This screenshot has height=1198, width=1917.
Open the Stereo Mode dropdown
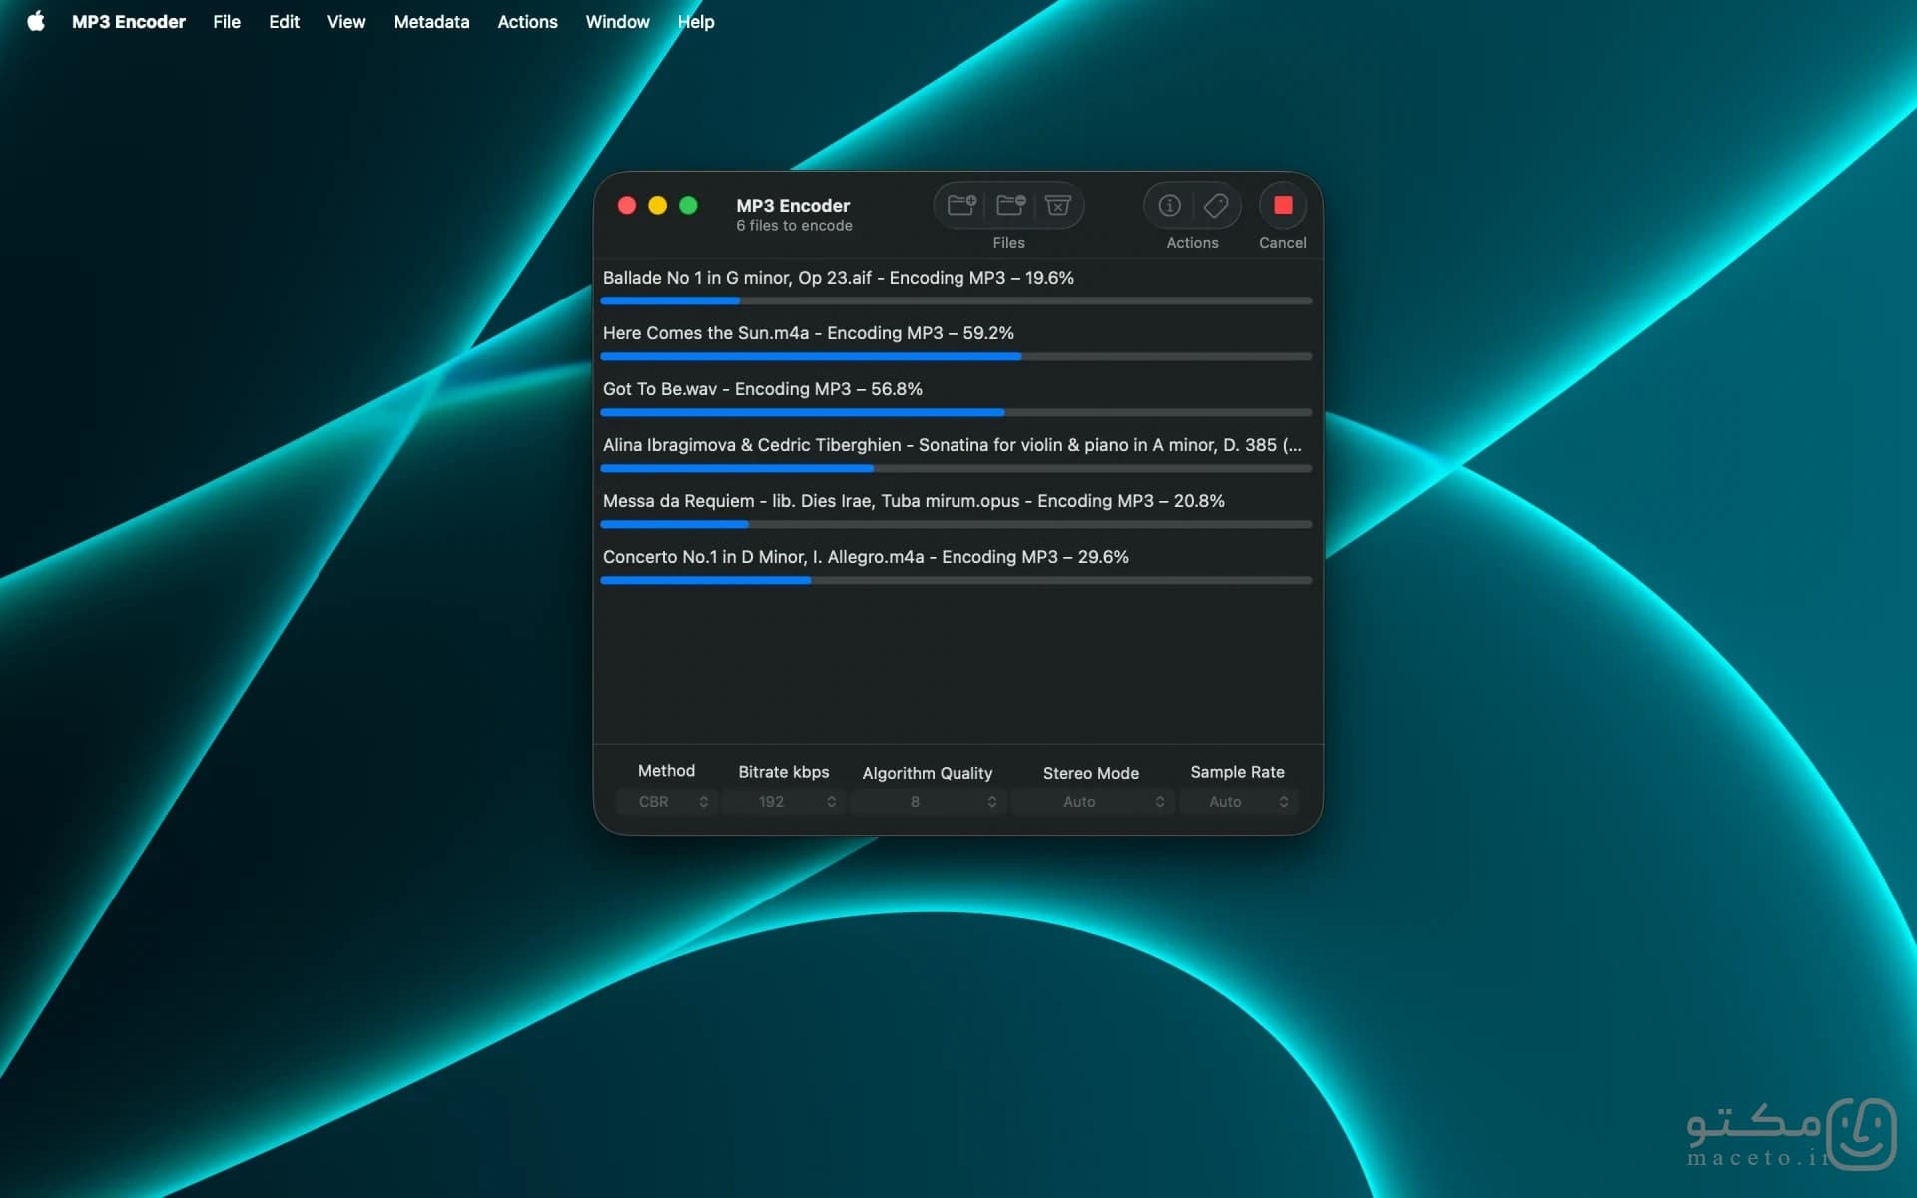[1091, 802]
